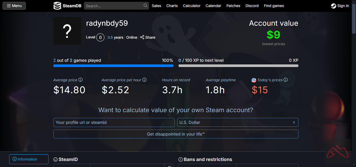
Task: Click the 3.5 years account age link
Action: [x=115, y=37]
